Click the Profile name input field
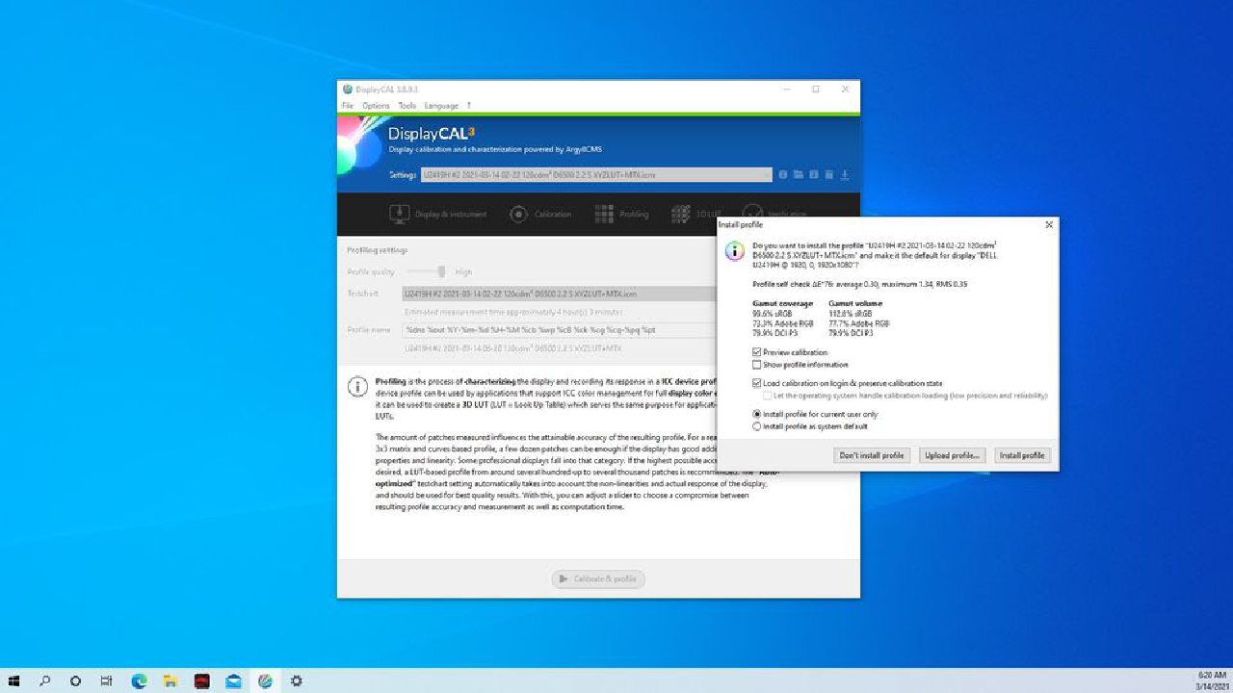 pos(560,330)
